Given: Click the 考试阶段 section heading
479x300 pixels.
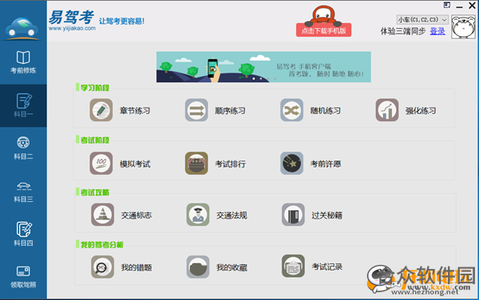Looking at the screenshot, I should 95,140.
